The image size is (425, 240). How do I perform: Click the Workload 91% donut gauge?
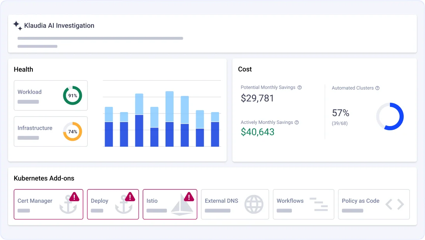pyautogui.click(x=72, y=95)
